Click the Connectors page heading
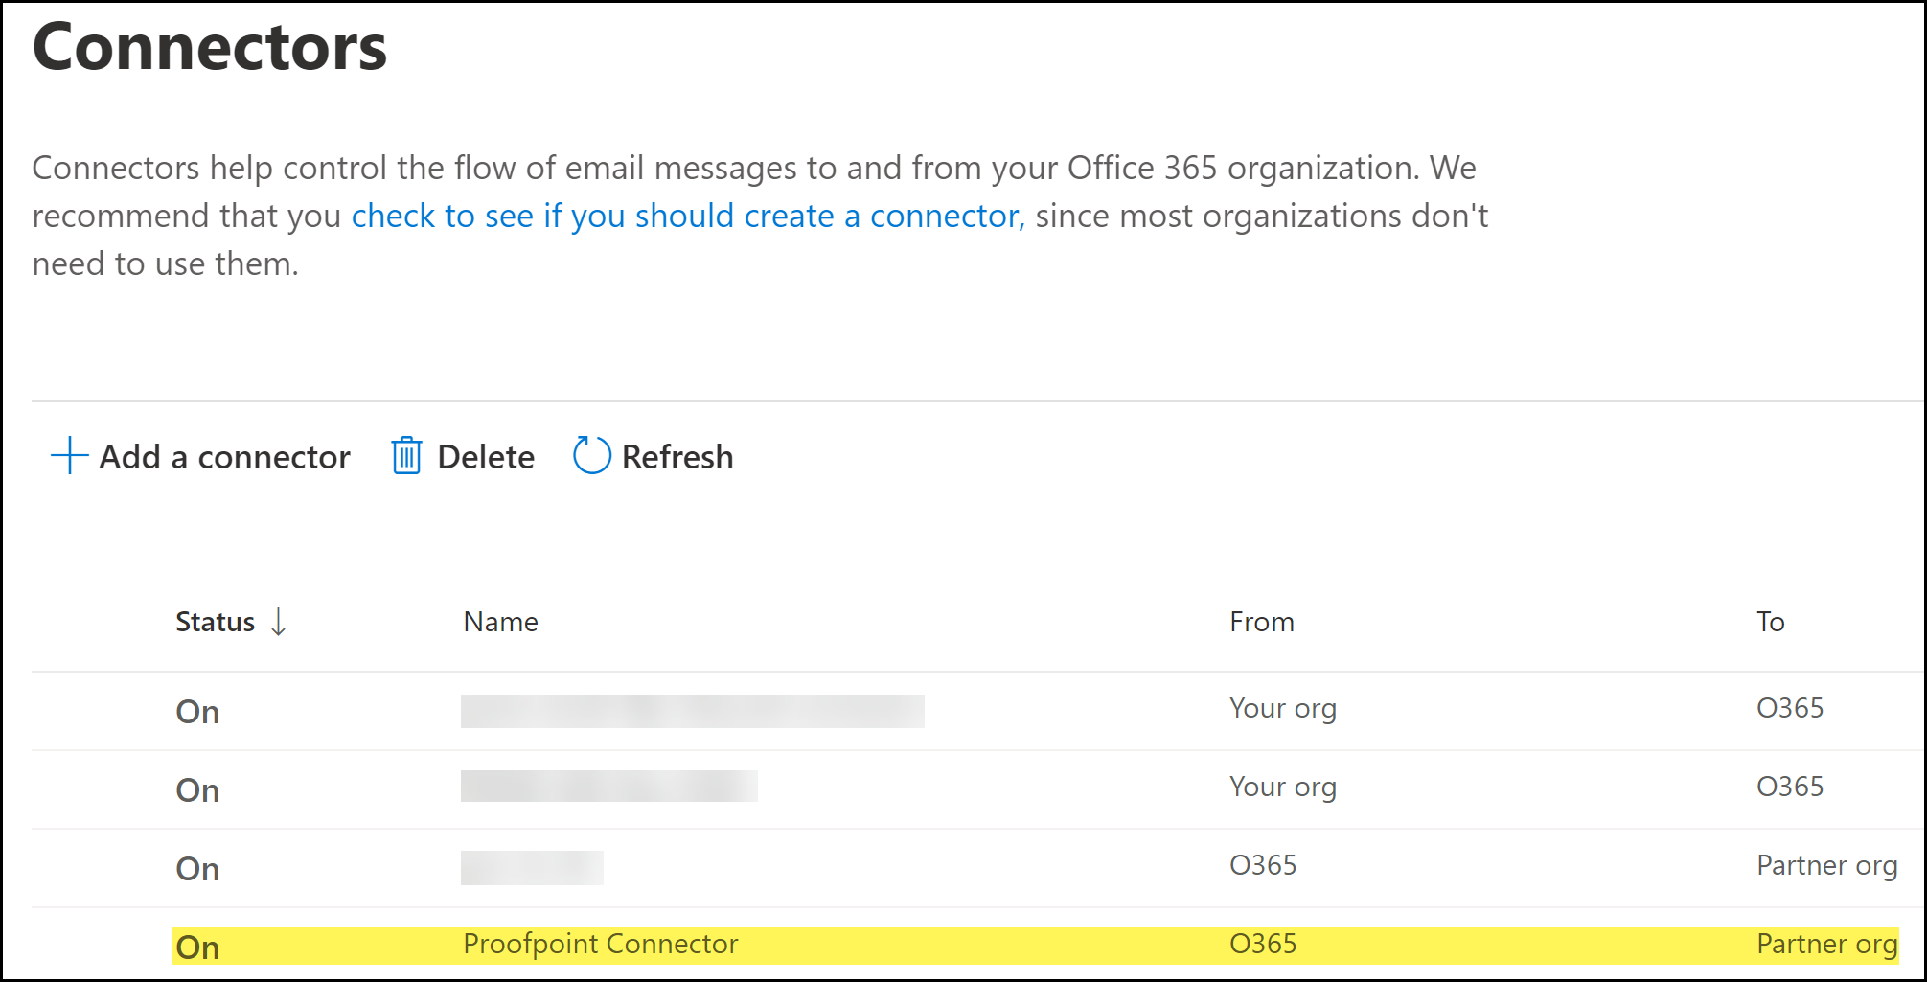 pos(210,46)
